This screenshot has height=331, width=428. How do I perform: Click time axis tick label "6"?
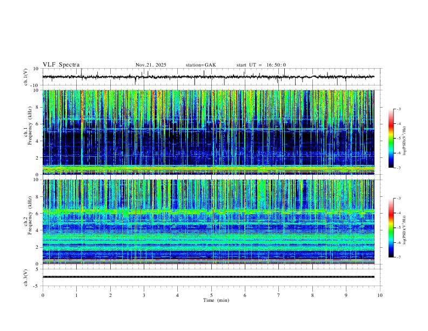245,295
